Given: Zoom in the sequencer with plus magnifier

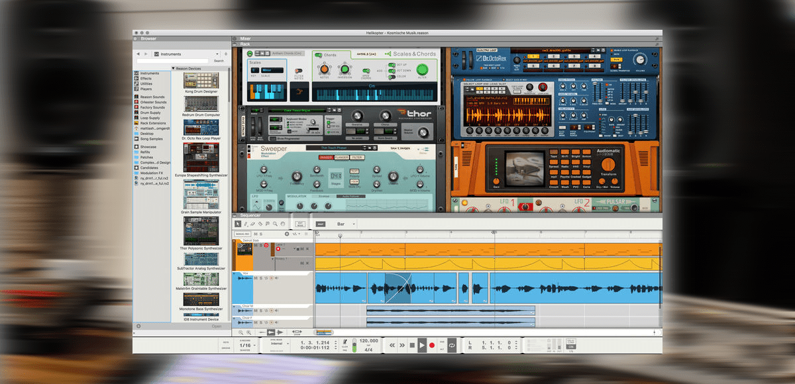Looking at the screenshot, I should (248, 332).
